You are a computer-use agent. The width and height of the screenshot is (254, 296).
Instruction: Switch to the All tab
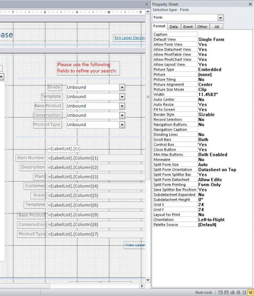(217, 27)
